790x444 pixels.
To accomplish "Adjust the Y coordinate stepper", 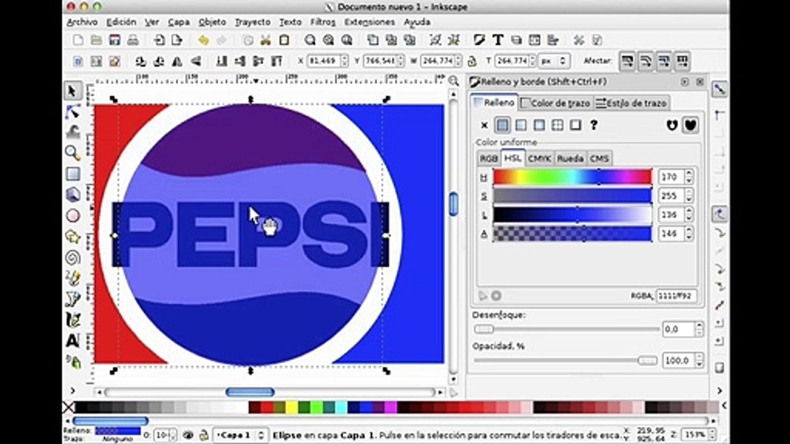I will [x=400, y=61].
